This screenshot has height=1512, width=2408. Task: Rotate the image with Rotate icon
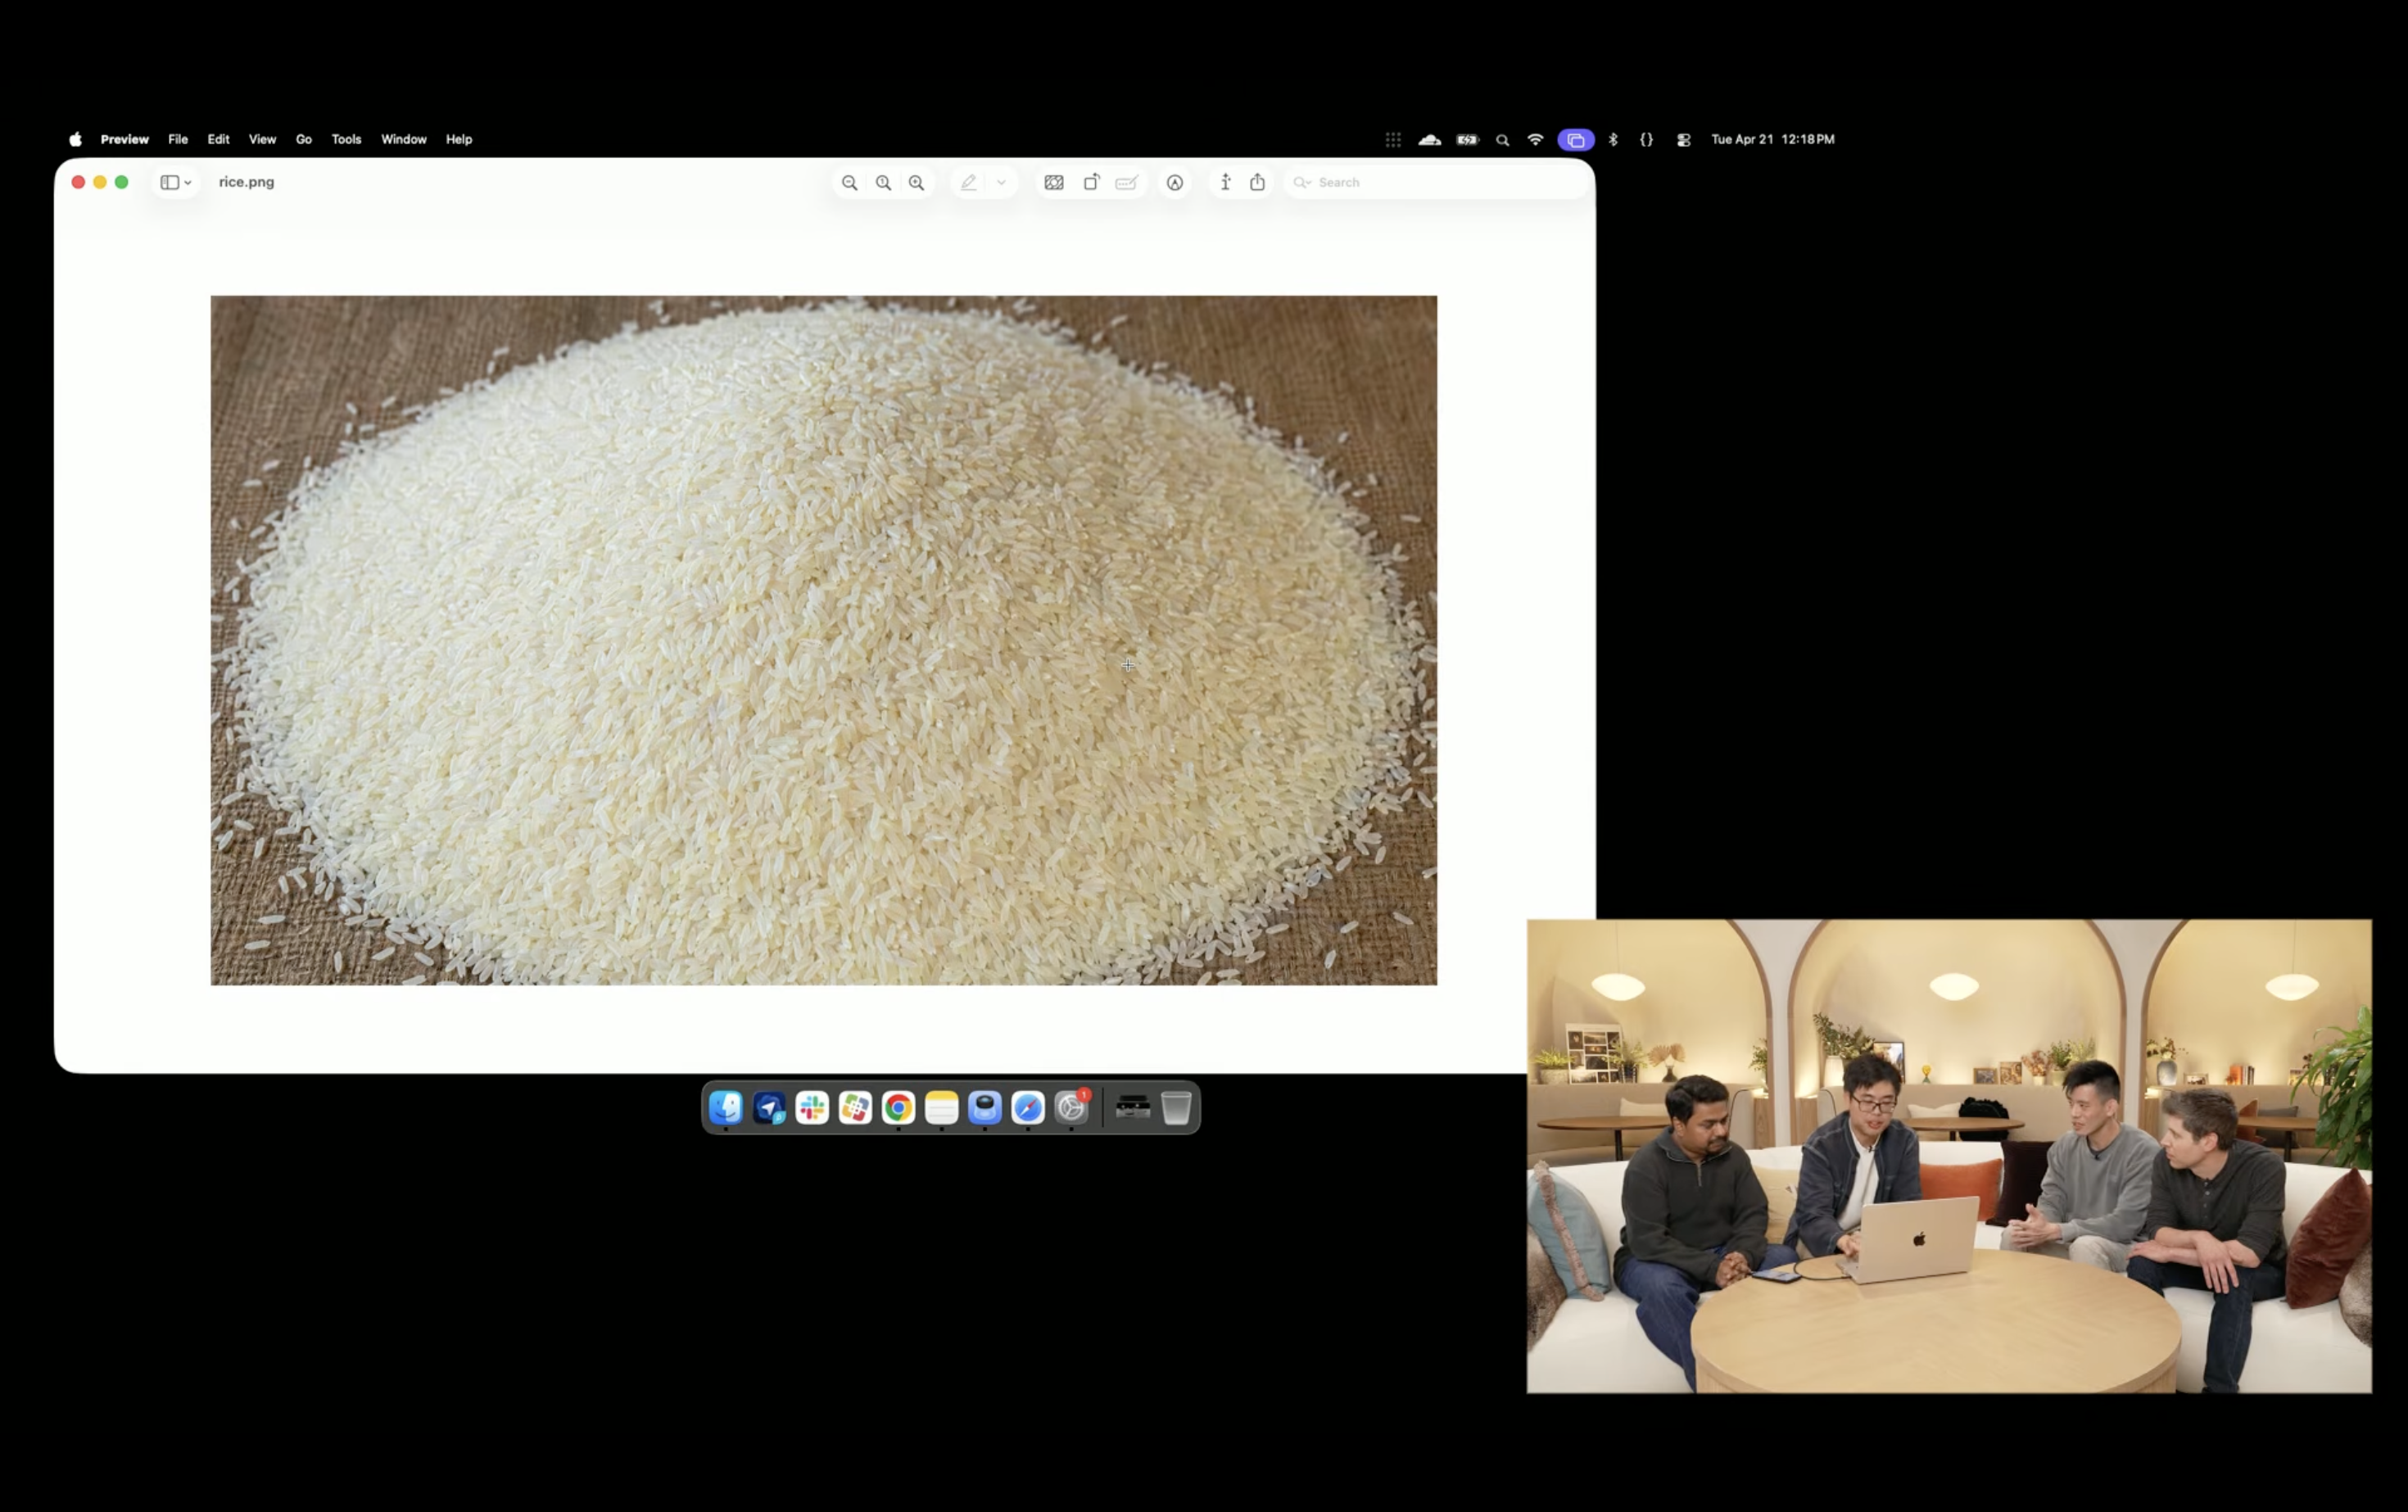[x=1091, y=183]
